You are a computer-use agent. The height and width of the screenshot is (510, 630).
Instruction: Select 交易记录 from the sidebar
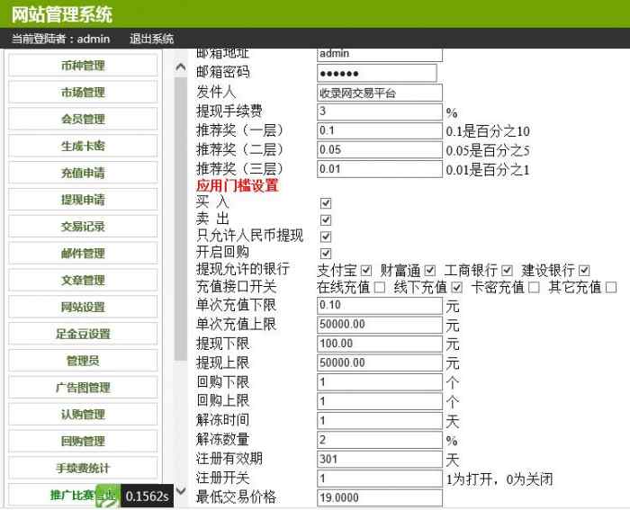[83, 227]
